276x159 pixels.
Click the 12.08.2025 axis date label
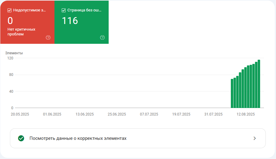click(246, 114)
